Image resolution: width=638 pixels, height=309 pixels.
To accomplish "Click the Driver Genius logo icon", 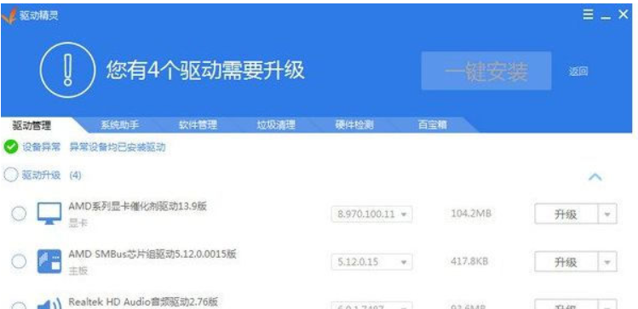I will [x=9, y=16].
